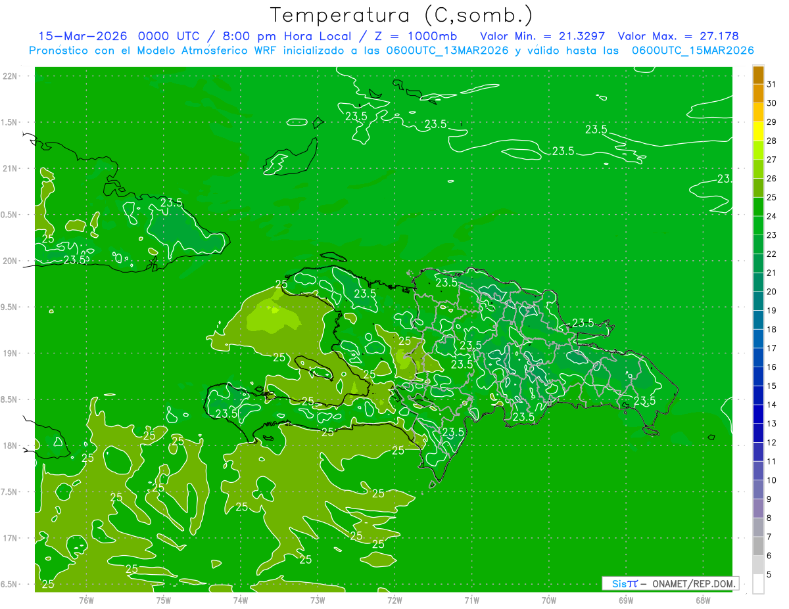Click legend value "16" on color bar
Viewport: 789px width, 609px height.
(x=772, y=367)
